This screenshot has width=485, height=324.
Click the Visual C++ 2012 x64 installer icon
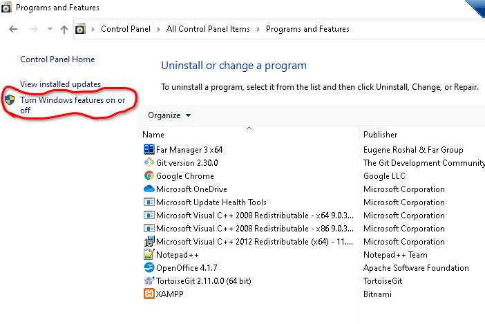pos(149,241)
